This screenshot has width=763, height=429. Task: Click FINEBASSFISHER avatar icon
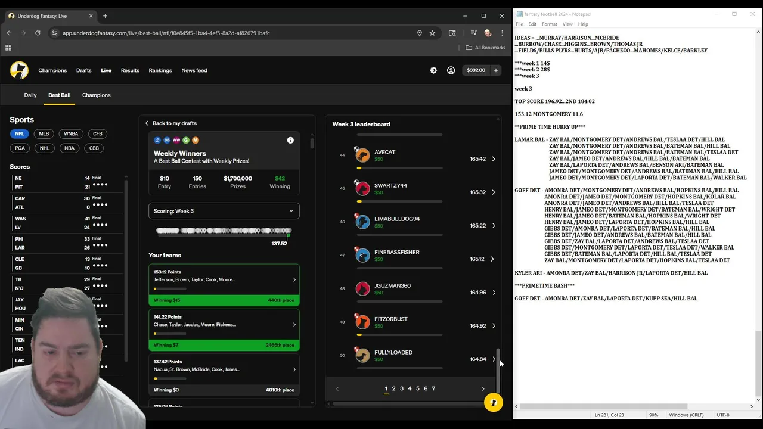(x=362, y=256)
